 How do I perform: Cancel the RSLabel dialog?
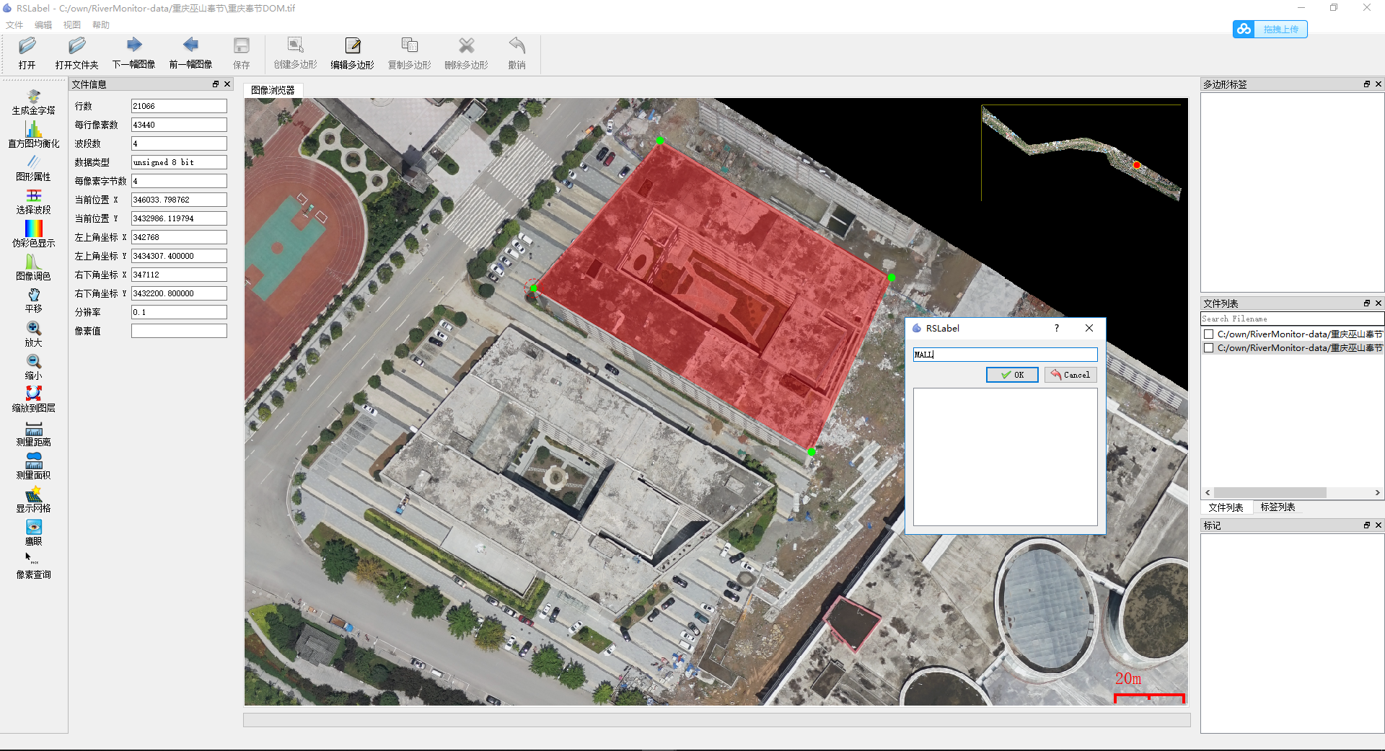(1070, 375)
